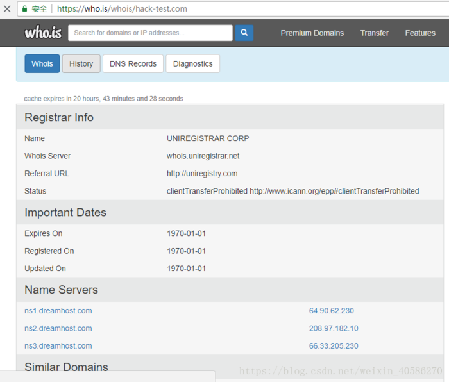This screenshot has height=382, width=449.
Task: Click the Registrar Info heading
Action: [59, 117]
